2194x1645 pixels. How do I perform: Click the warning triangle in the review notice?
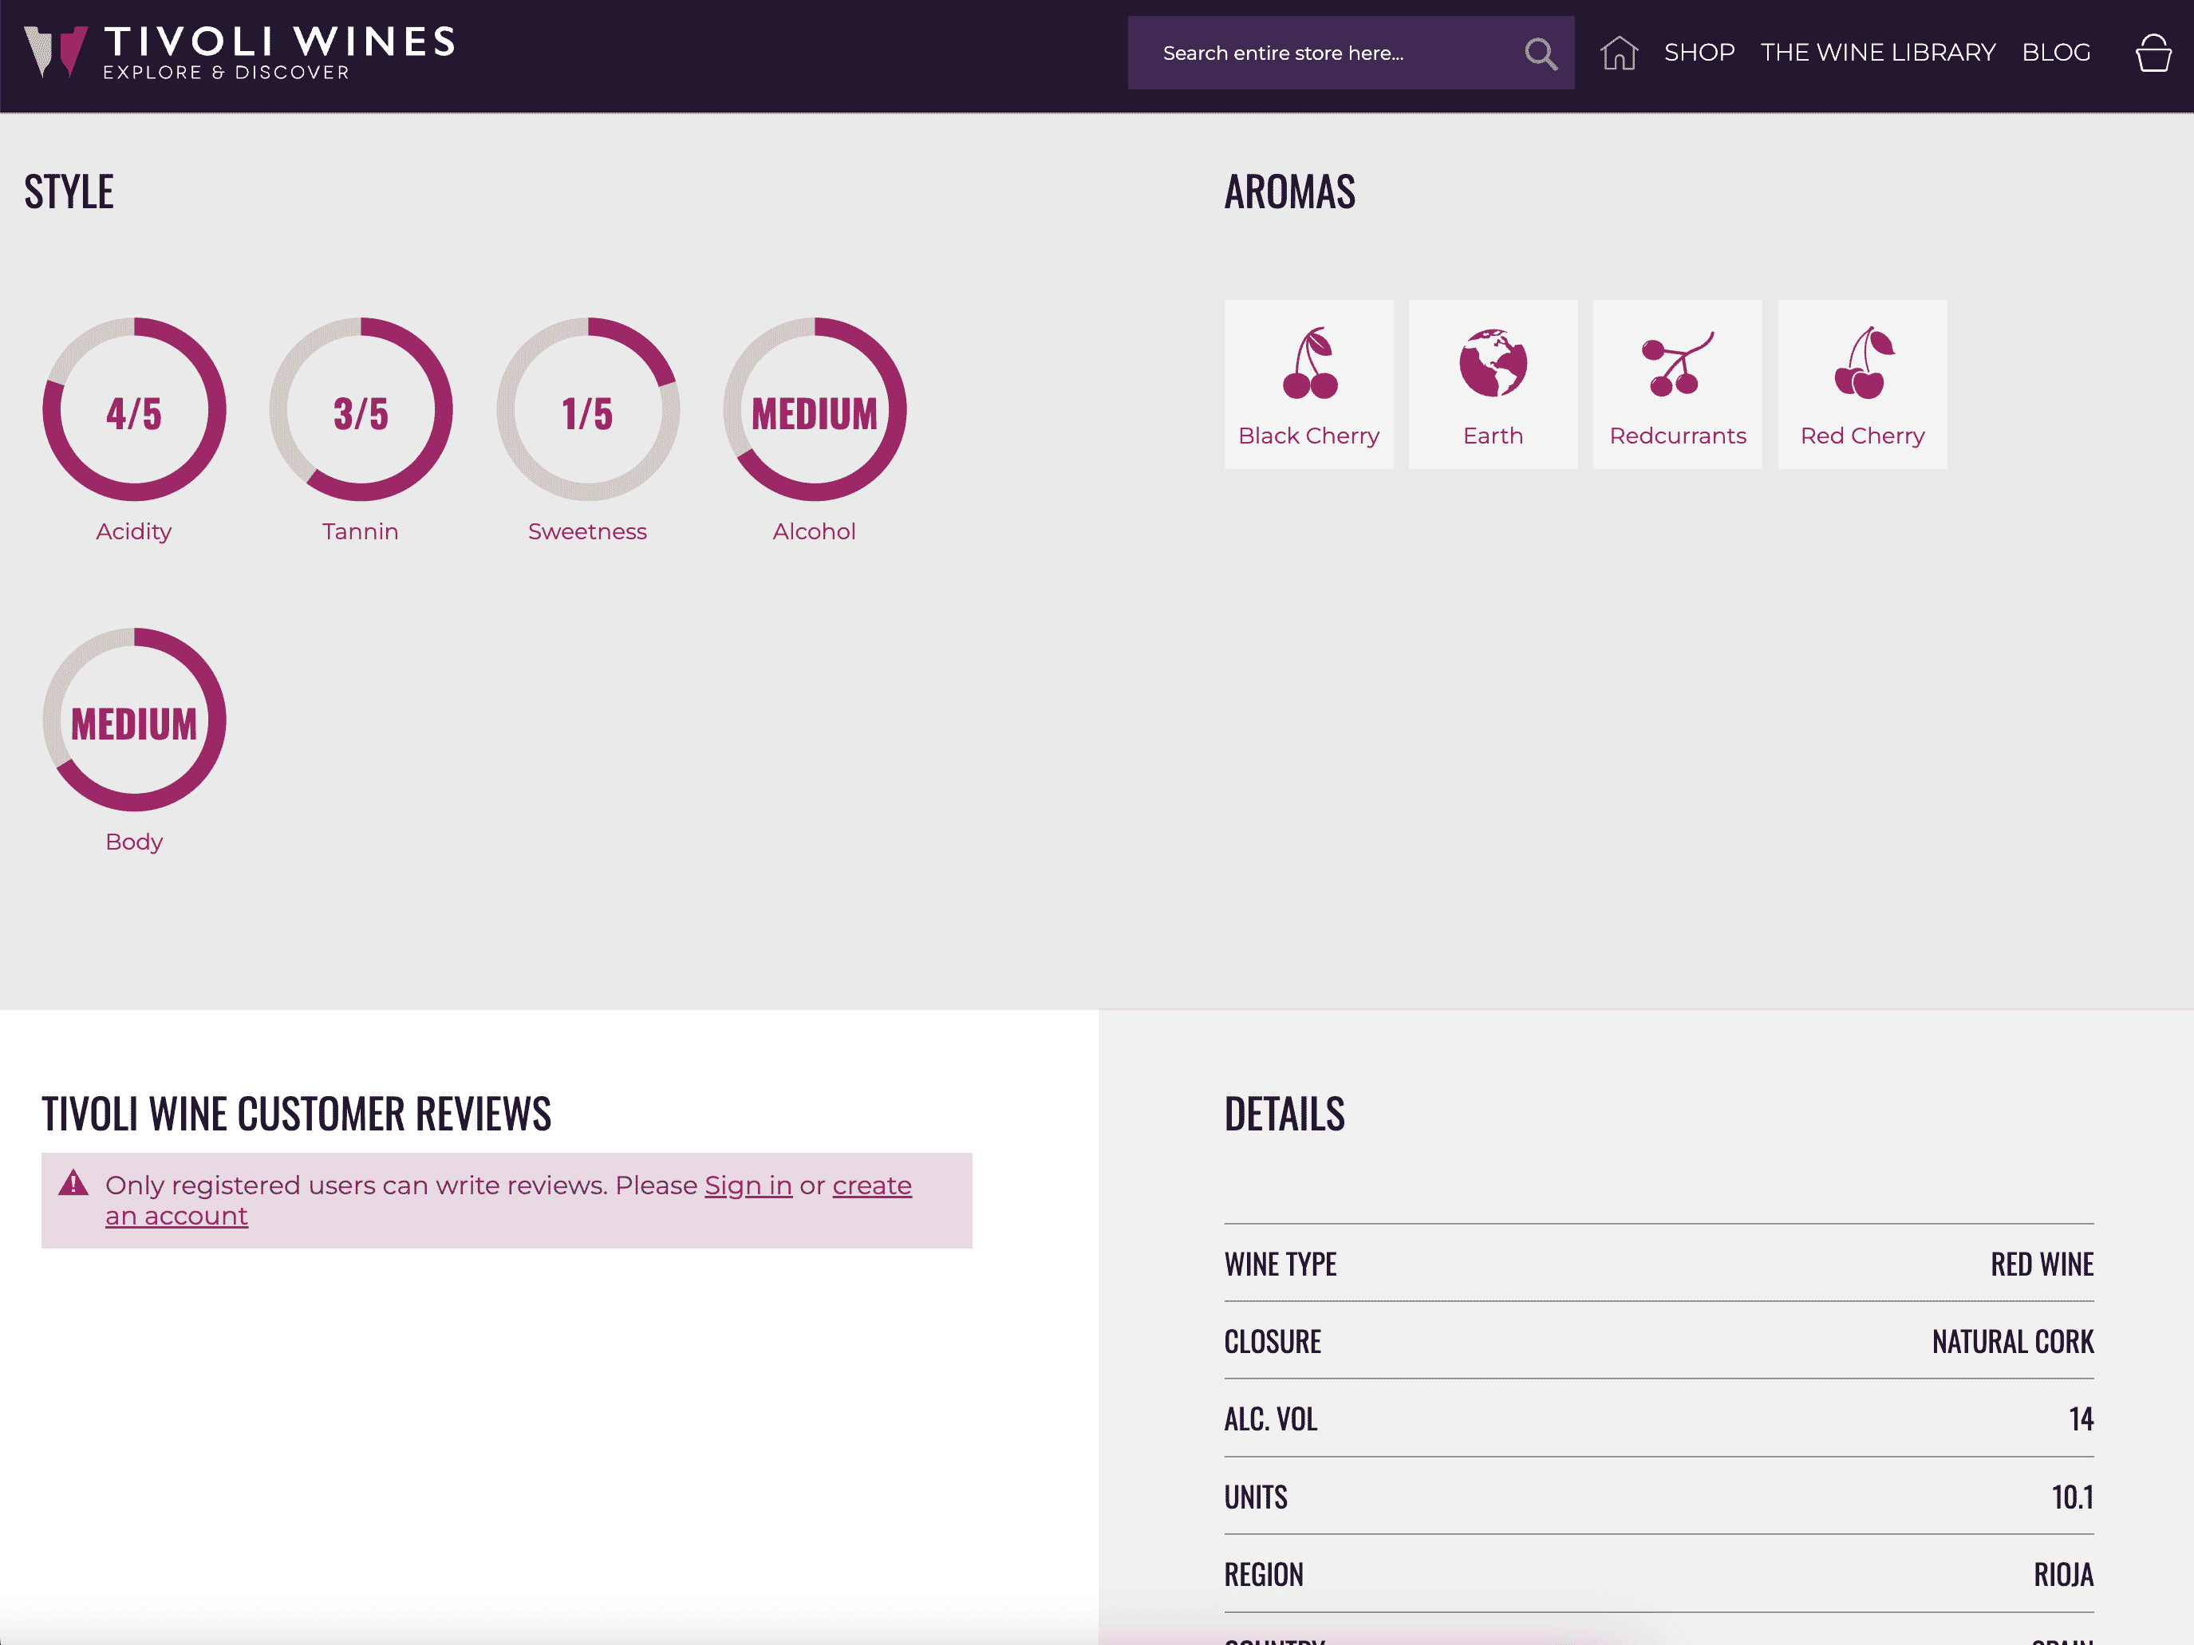point(73,1184)
